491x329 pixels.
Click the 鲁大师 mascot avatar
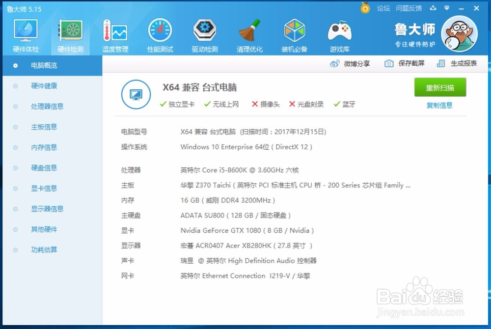[460, 34]
